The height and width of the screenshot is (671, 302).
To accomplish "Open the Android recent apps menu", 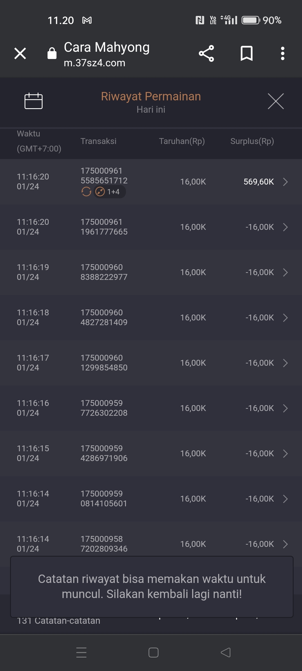I will (x=81, y=653).
